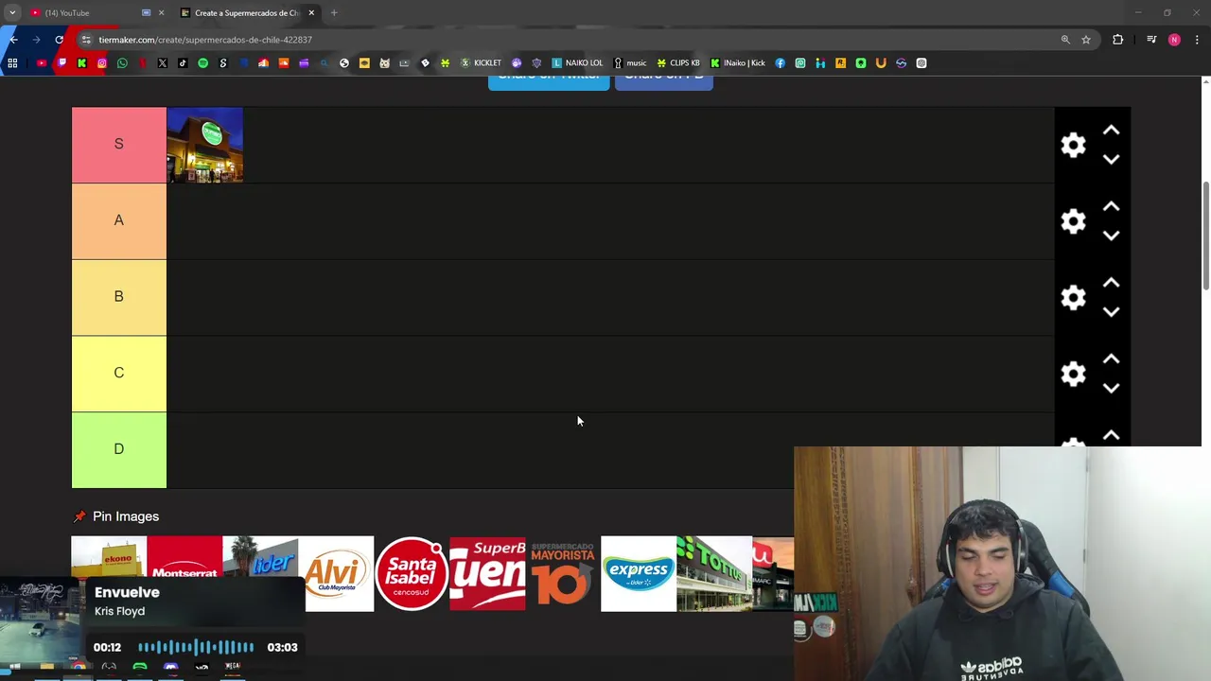Go back to previous page
This screenshot has width=1211, height=681.
pos(13,40)
